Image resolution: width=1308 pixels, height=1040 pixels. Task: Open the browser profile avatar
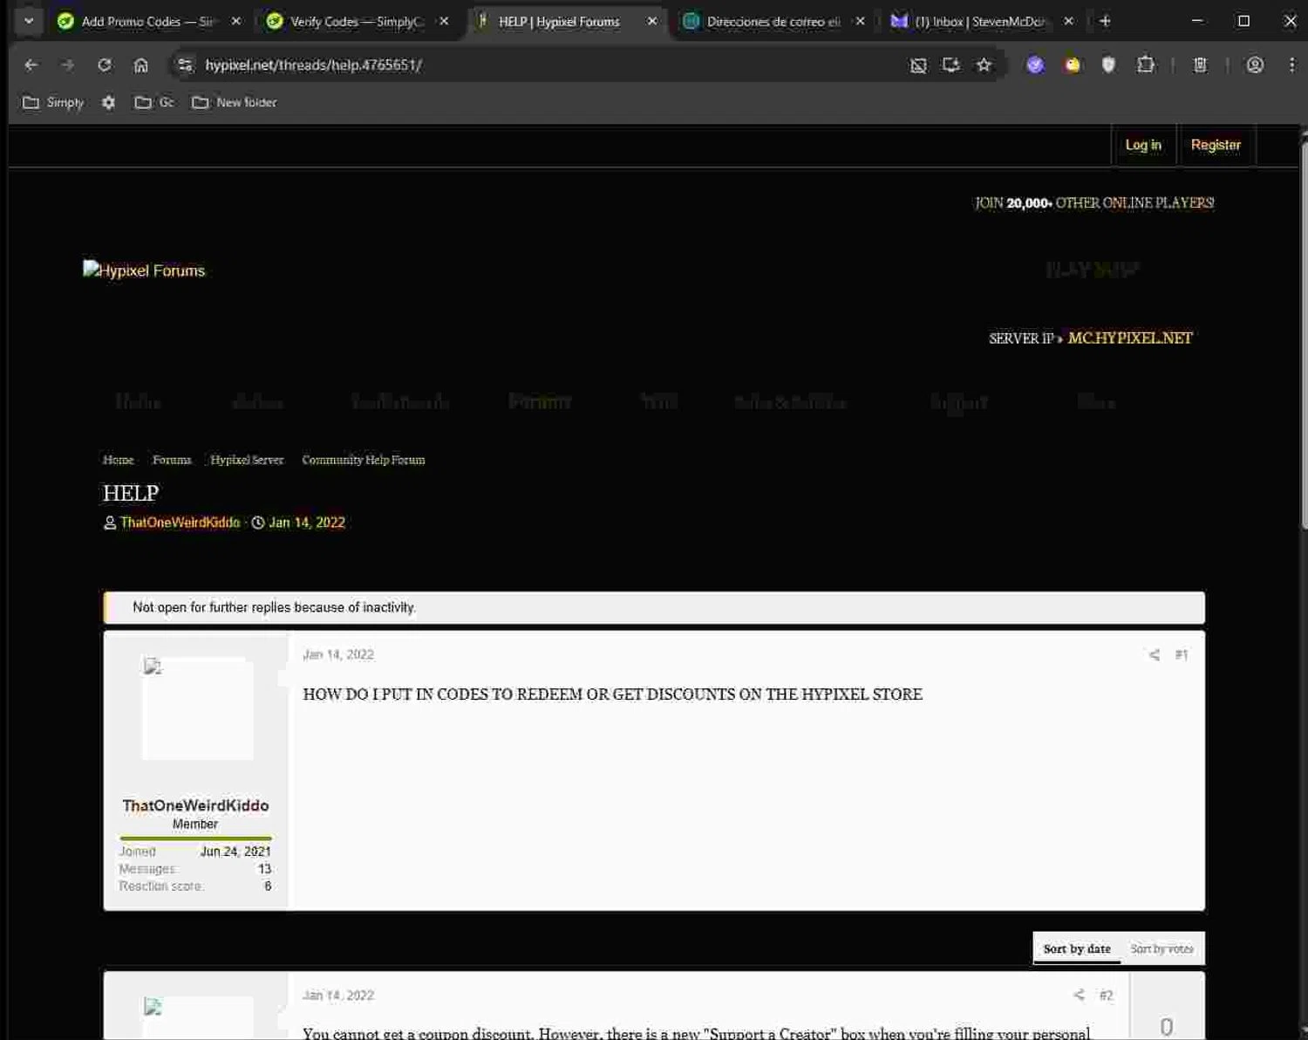click(1255, 65)
